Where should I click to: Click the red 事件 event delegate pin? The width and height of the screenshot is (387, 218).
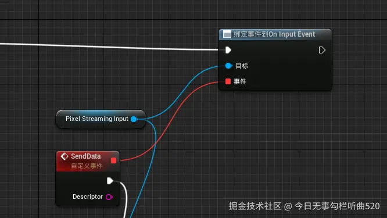pyautogui.click(x=228, y=81)
